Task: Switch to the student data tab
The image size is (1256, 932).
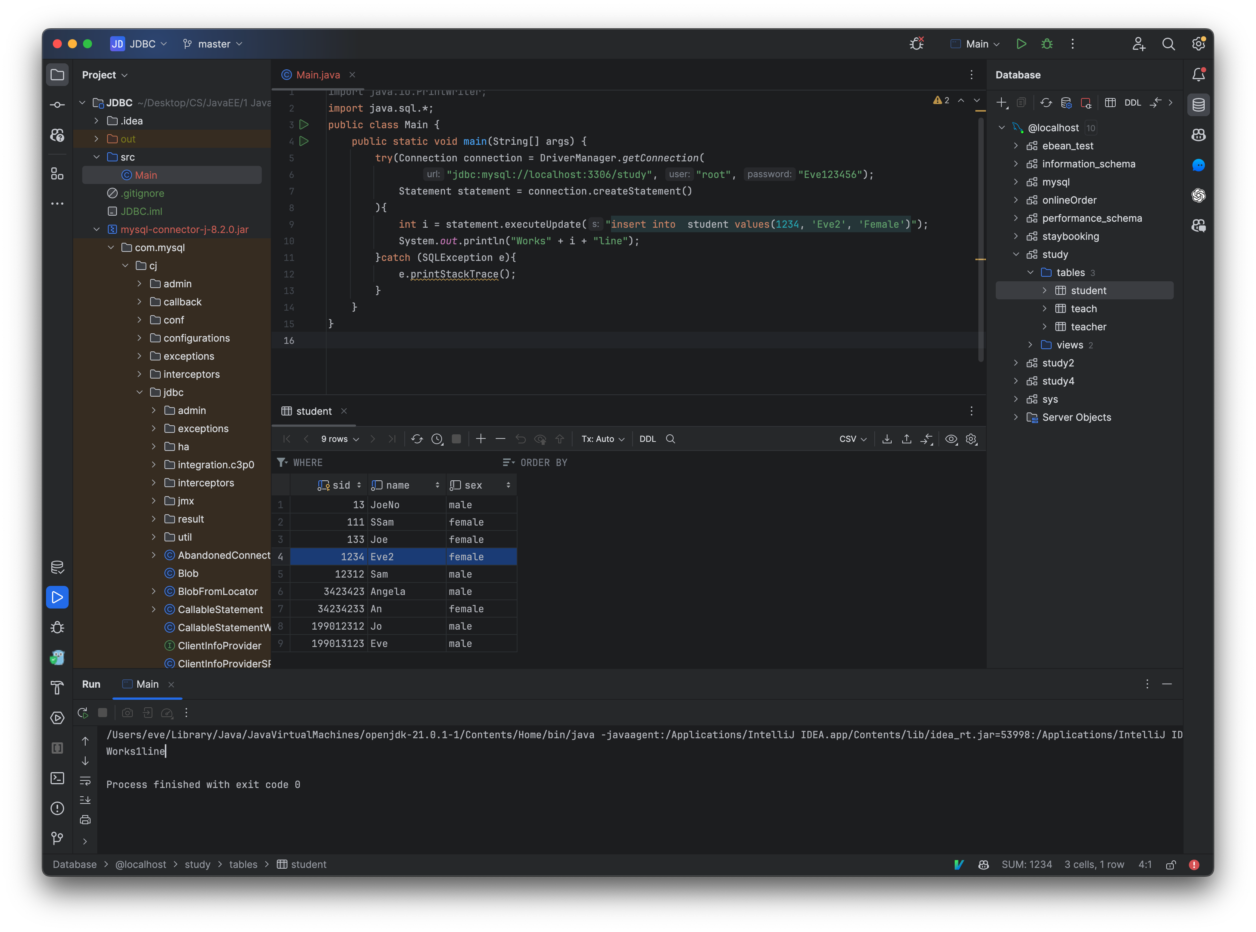Action: 314,411
